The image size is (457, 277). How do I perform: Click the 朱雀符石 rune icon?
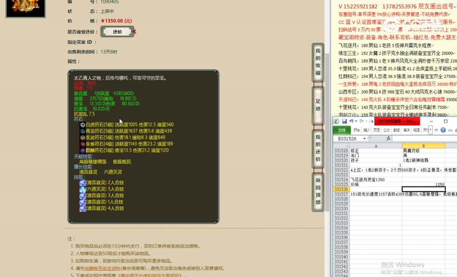[x=83, y=144]
